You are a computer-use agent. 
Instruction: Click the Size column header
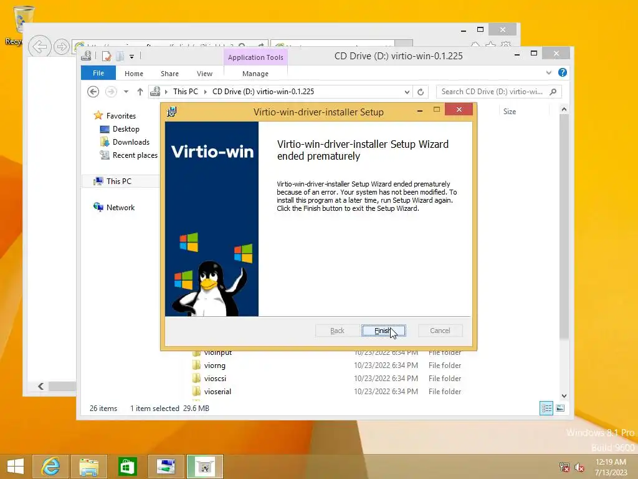point(510,112)
